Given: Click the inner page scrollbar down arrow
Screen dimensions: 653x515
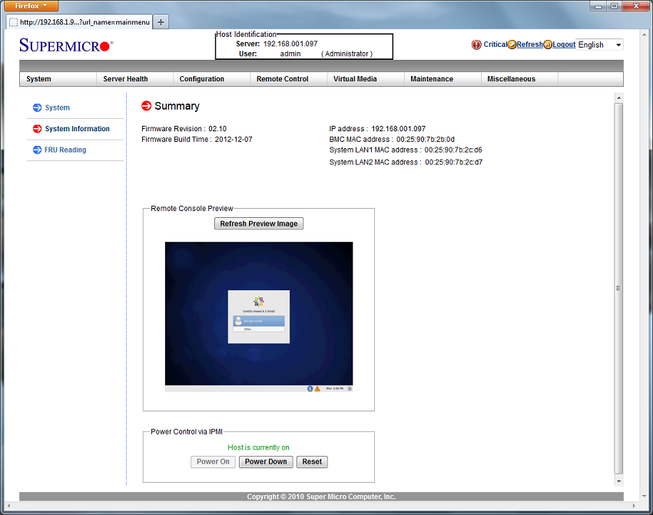Looking at the screenshot, I should coord(619,481).
